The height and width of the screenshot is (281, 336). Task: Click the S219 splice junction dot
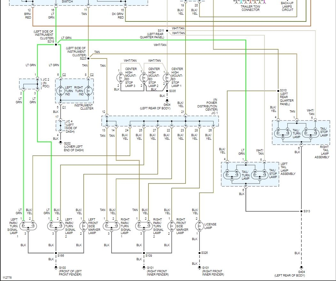56,44
